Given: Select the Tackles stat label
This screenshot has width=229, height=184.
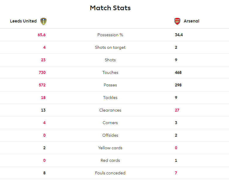Looking at the screenshot, I should click(x=110, y=98).
